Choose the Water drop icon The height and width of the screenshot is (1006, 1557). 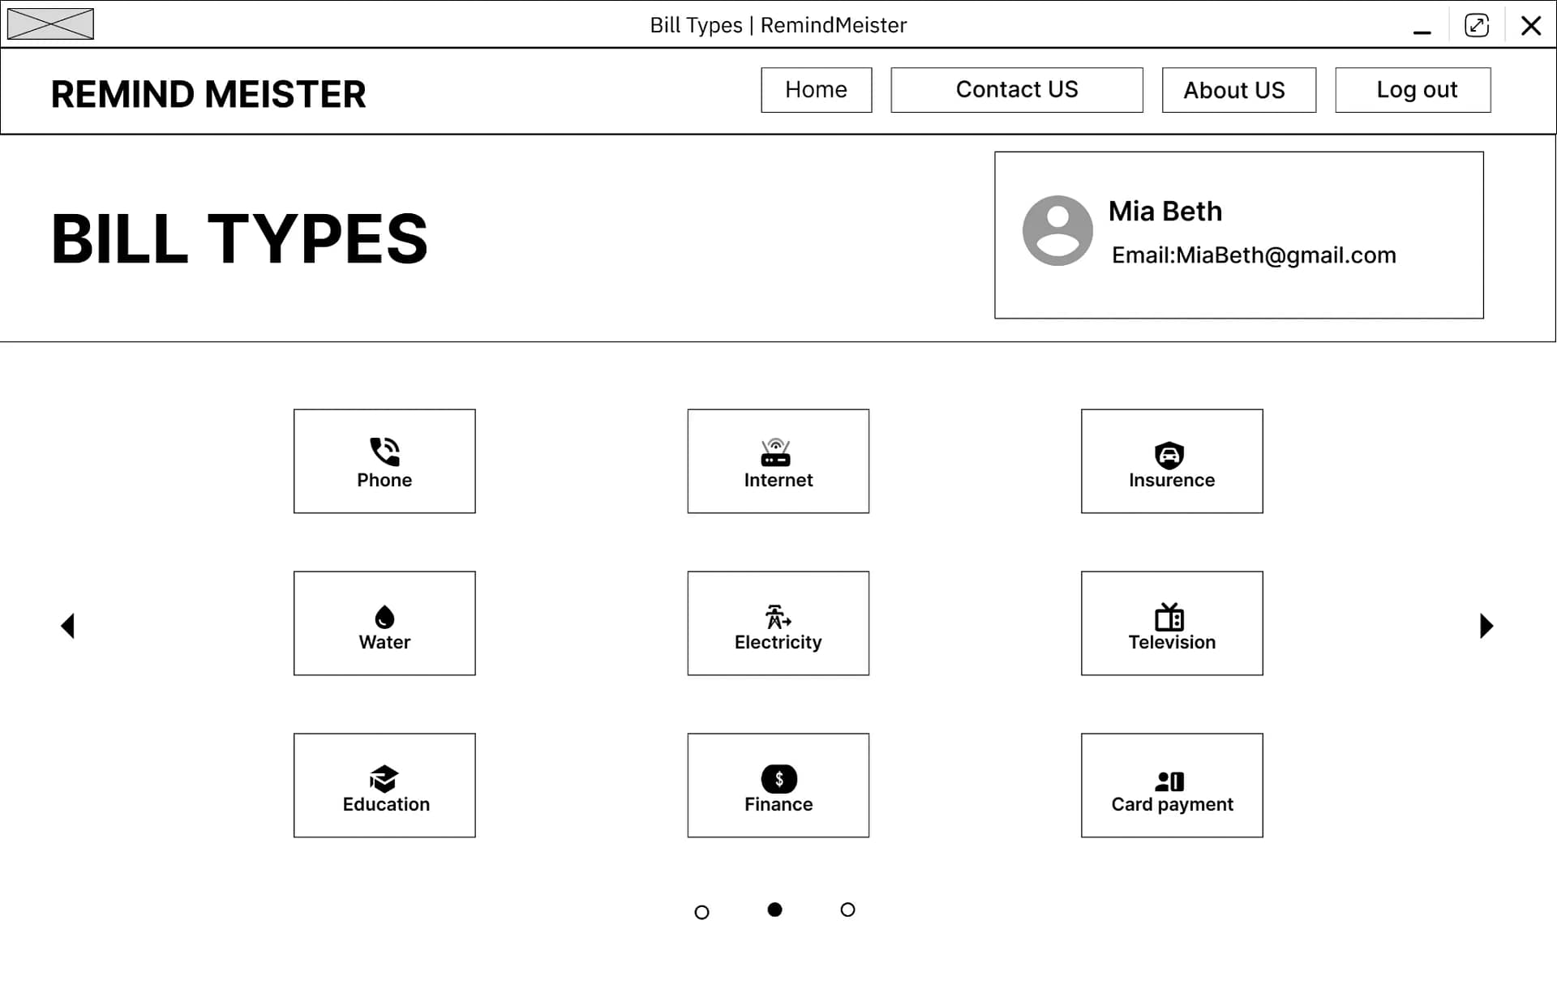point(384,617)
